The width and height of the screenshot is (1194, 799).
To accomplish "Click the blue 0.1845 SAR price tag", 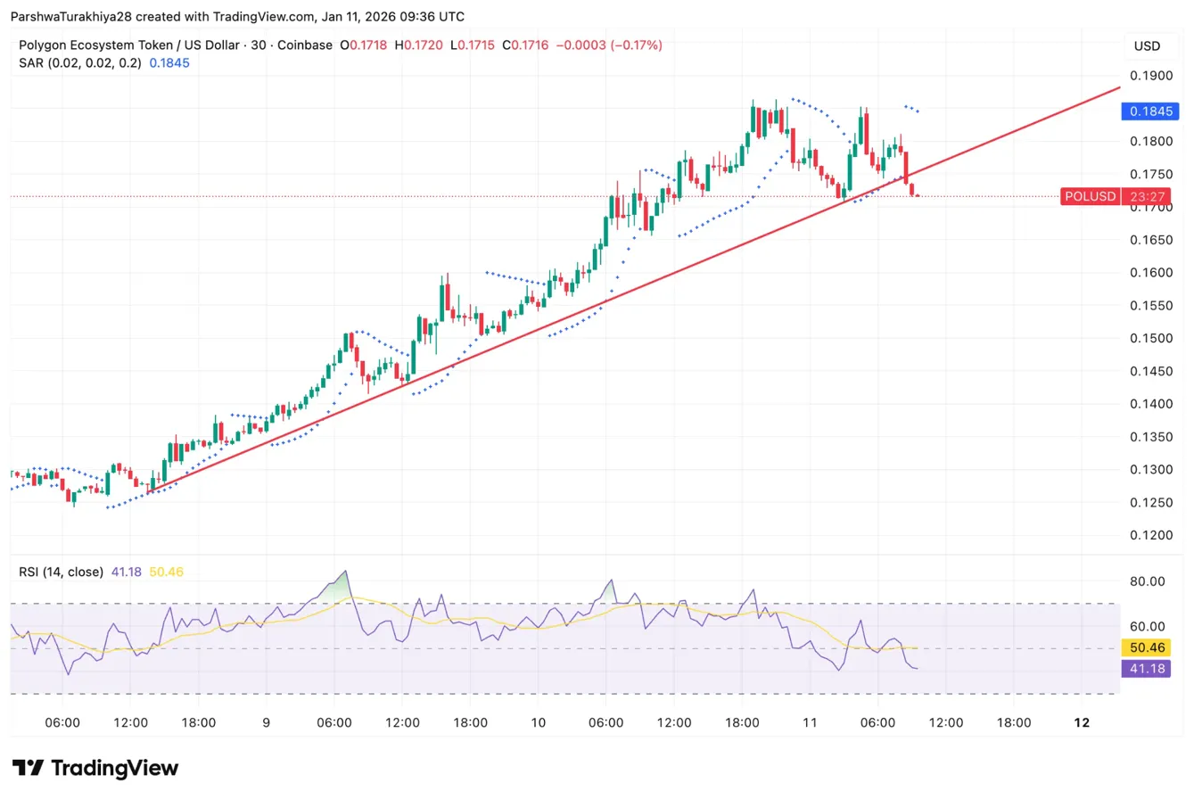I will [x=1149, y=111].
